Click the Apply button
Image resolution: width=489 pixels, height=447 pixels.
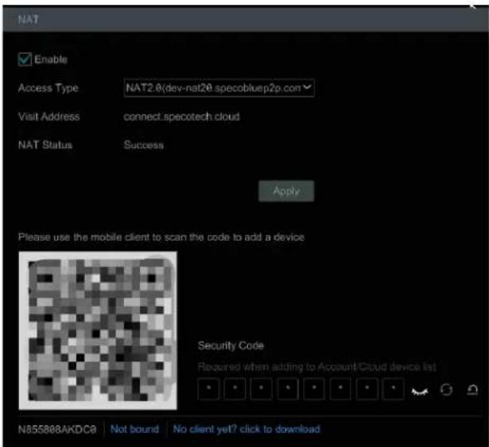coord(286,191)
